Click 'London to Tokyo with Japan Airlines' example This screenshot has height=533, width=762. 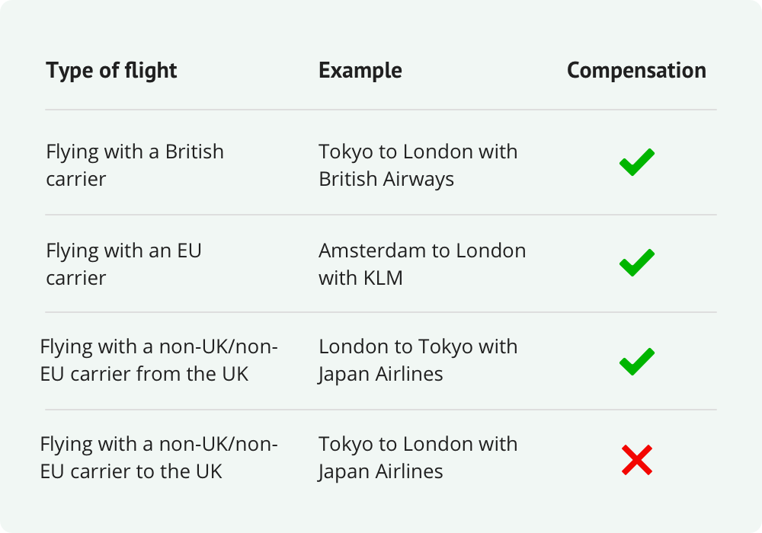tap(418, 360)
